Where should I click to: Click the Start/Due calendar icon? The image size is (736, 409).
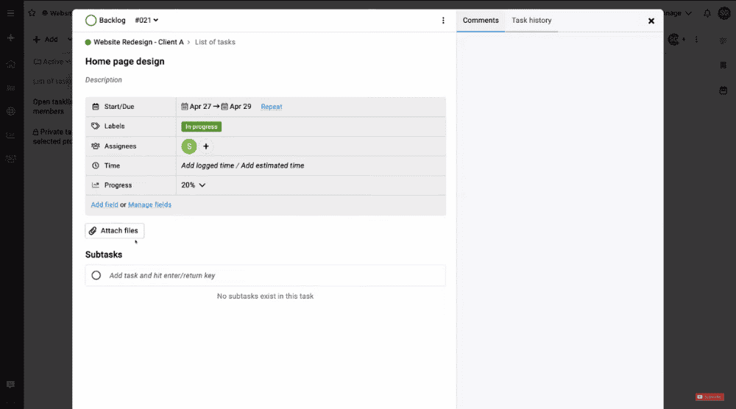pos(95,107)
